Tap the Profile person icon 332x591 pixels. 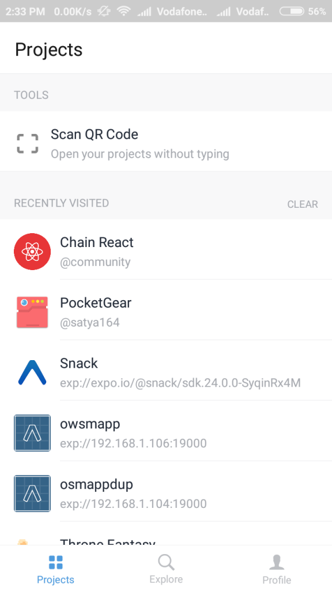[277, 562]
